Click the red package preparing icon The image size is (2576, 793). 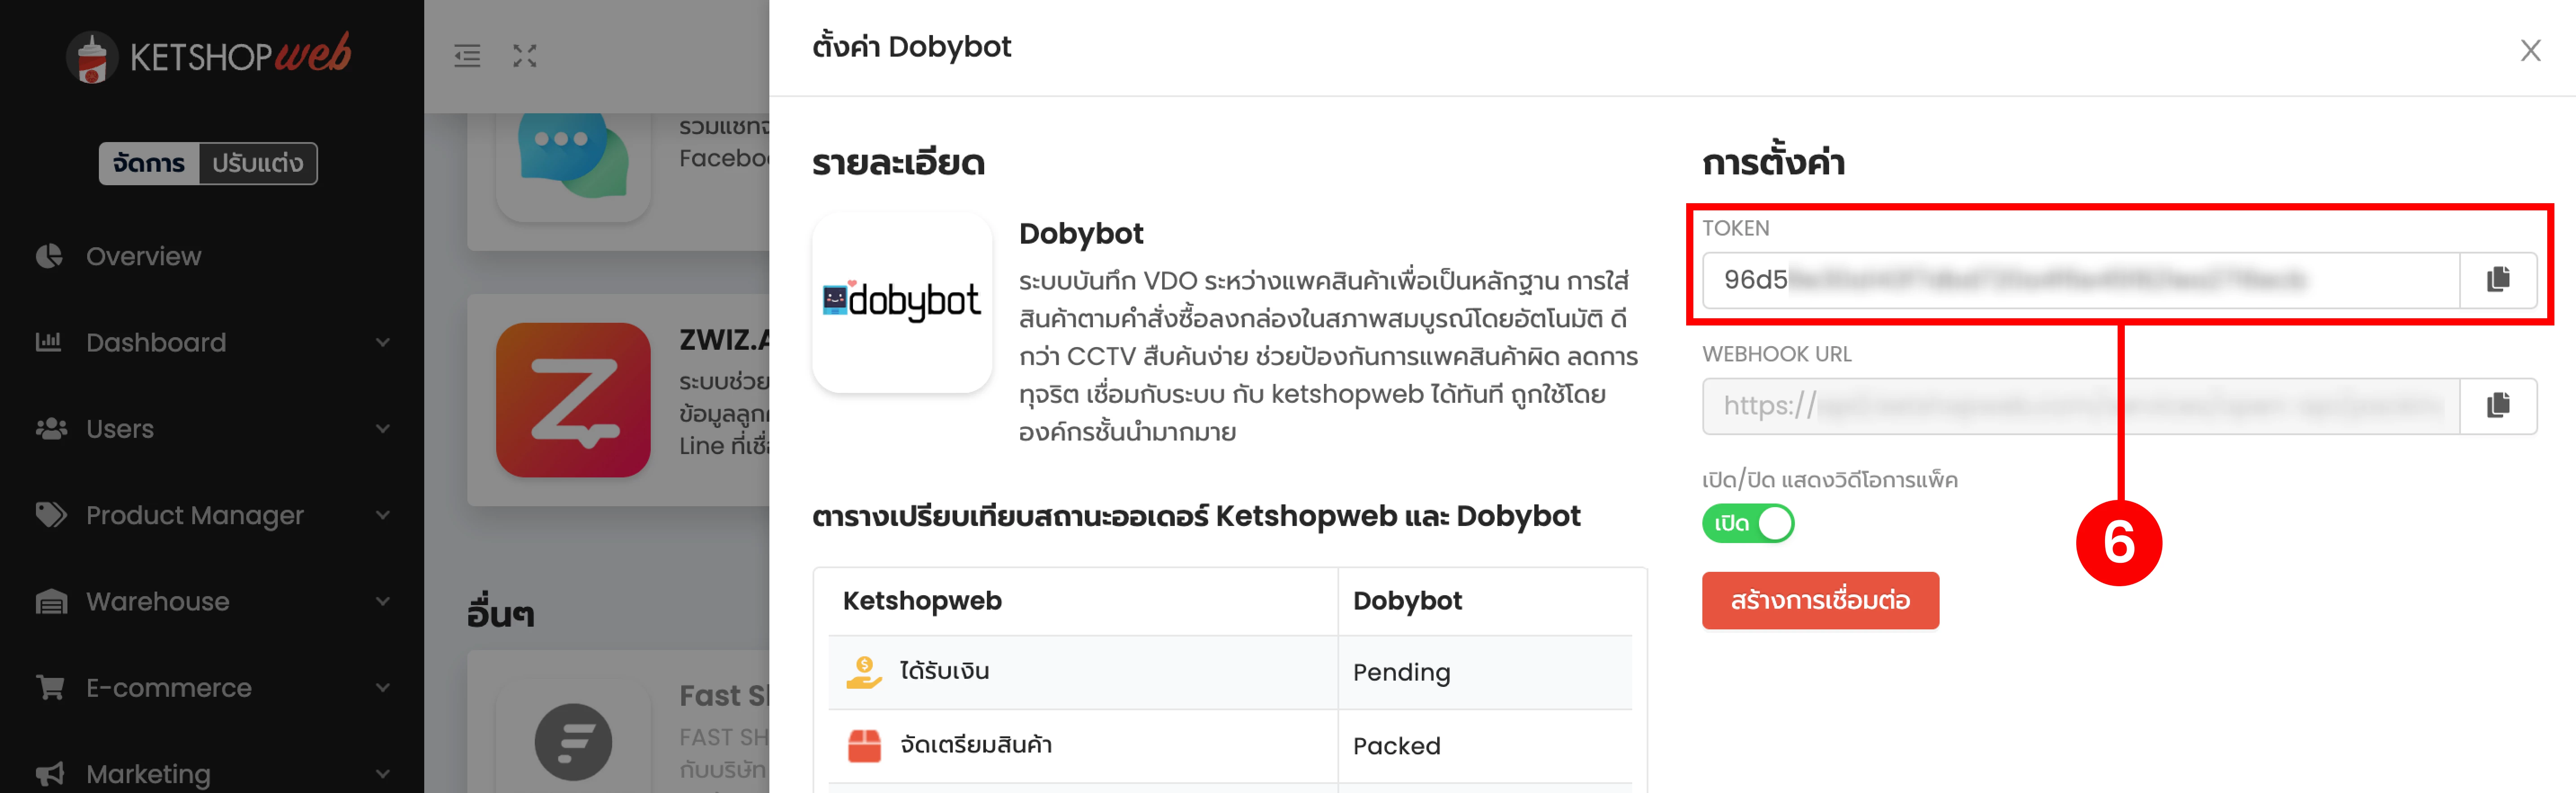click(864, 745)
